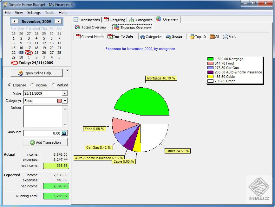The height and width of the screenshot is (207, 275).
Task: Click the Notes scrollbar down arrow
Action: [65, 125]
